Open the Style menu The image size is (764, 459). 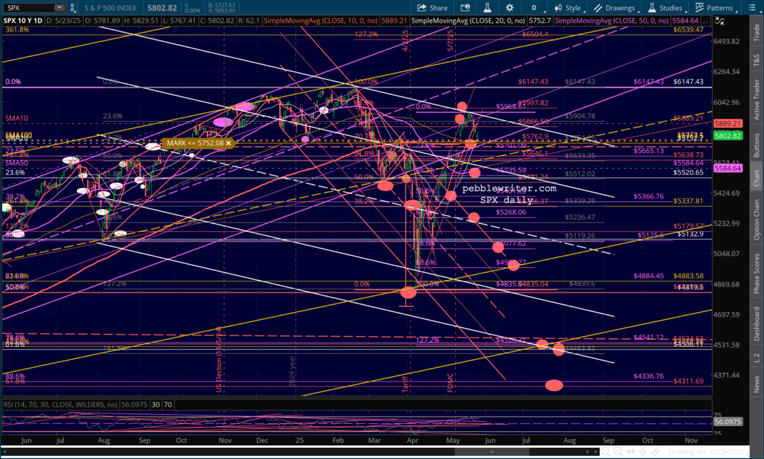pyautogui.click(x=568, y=7)
